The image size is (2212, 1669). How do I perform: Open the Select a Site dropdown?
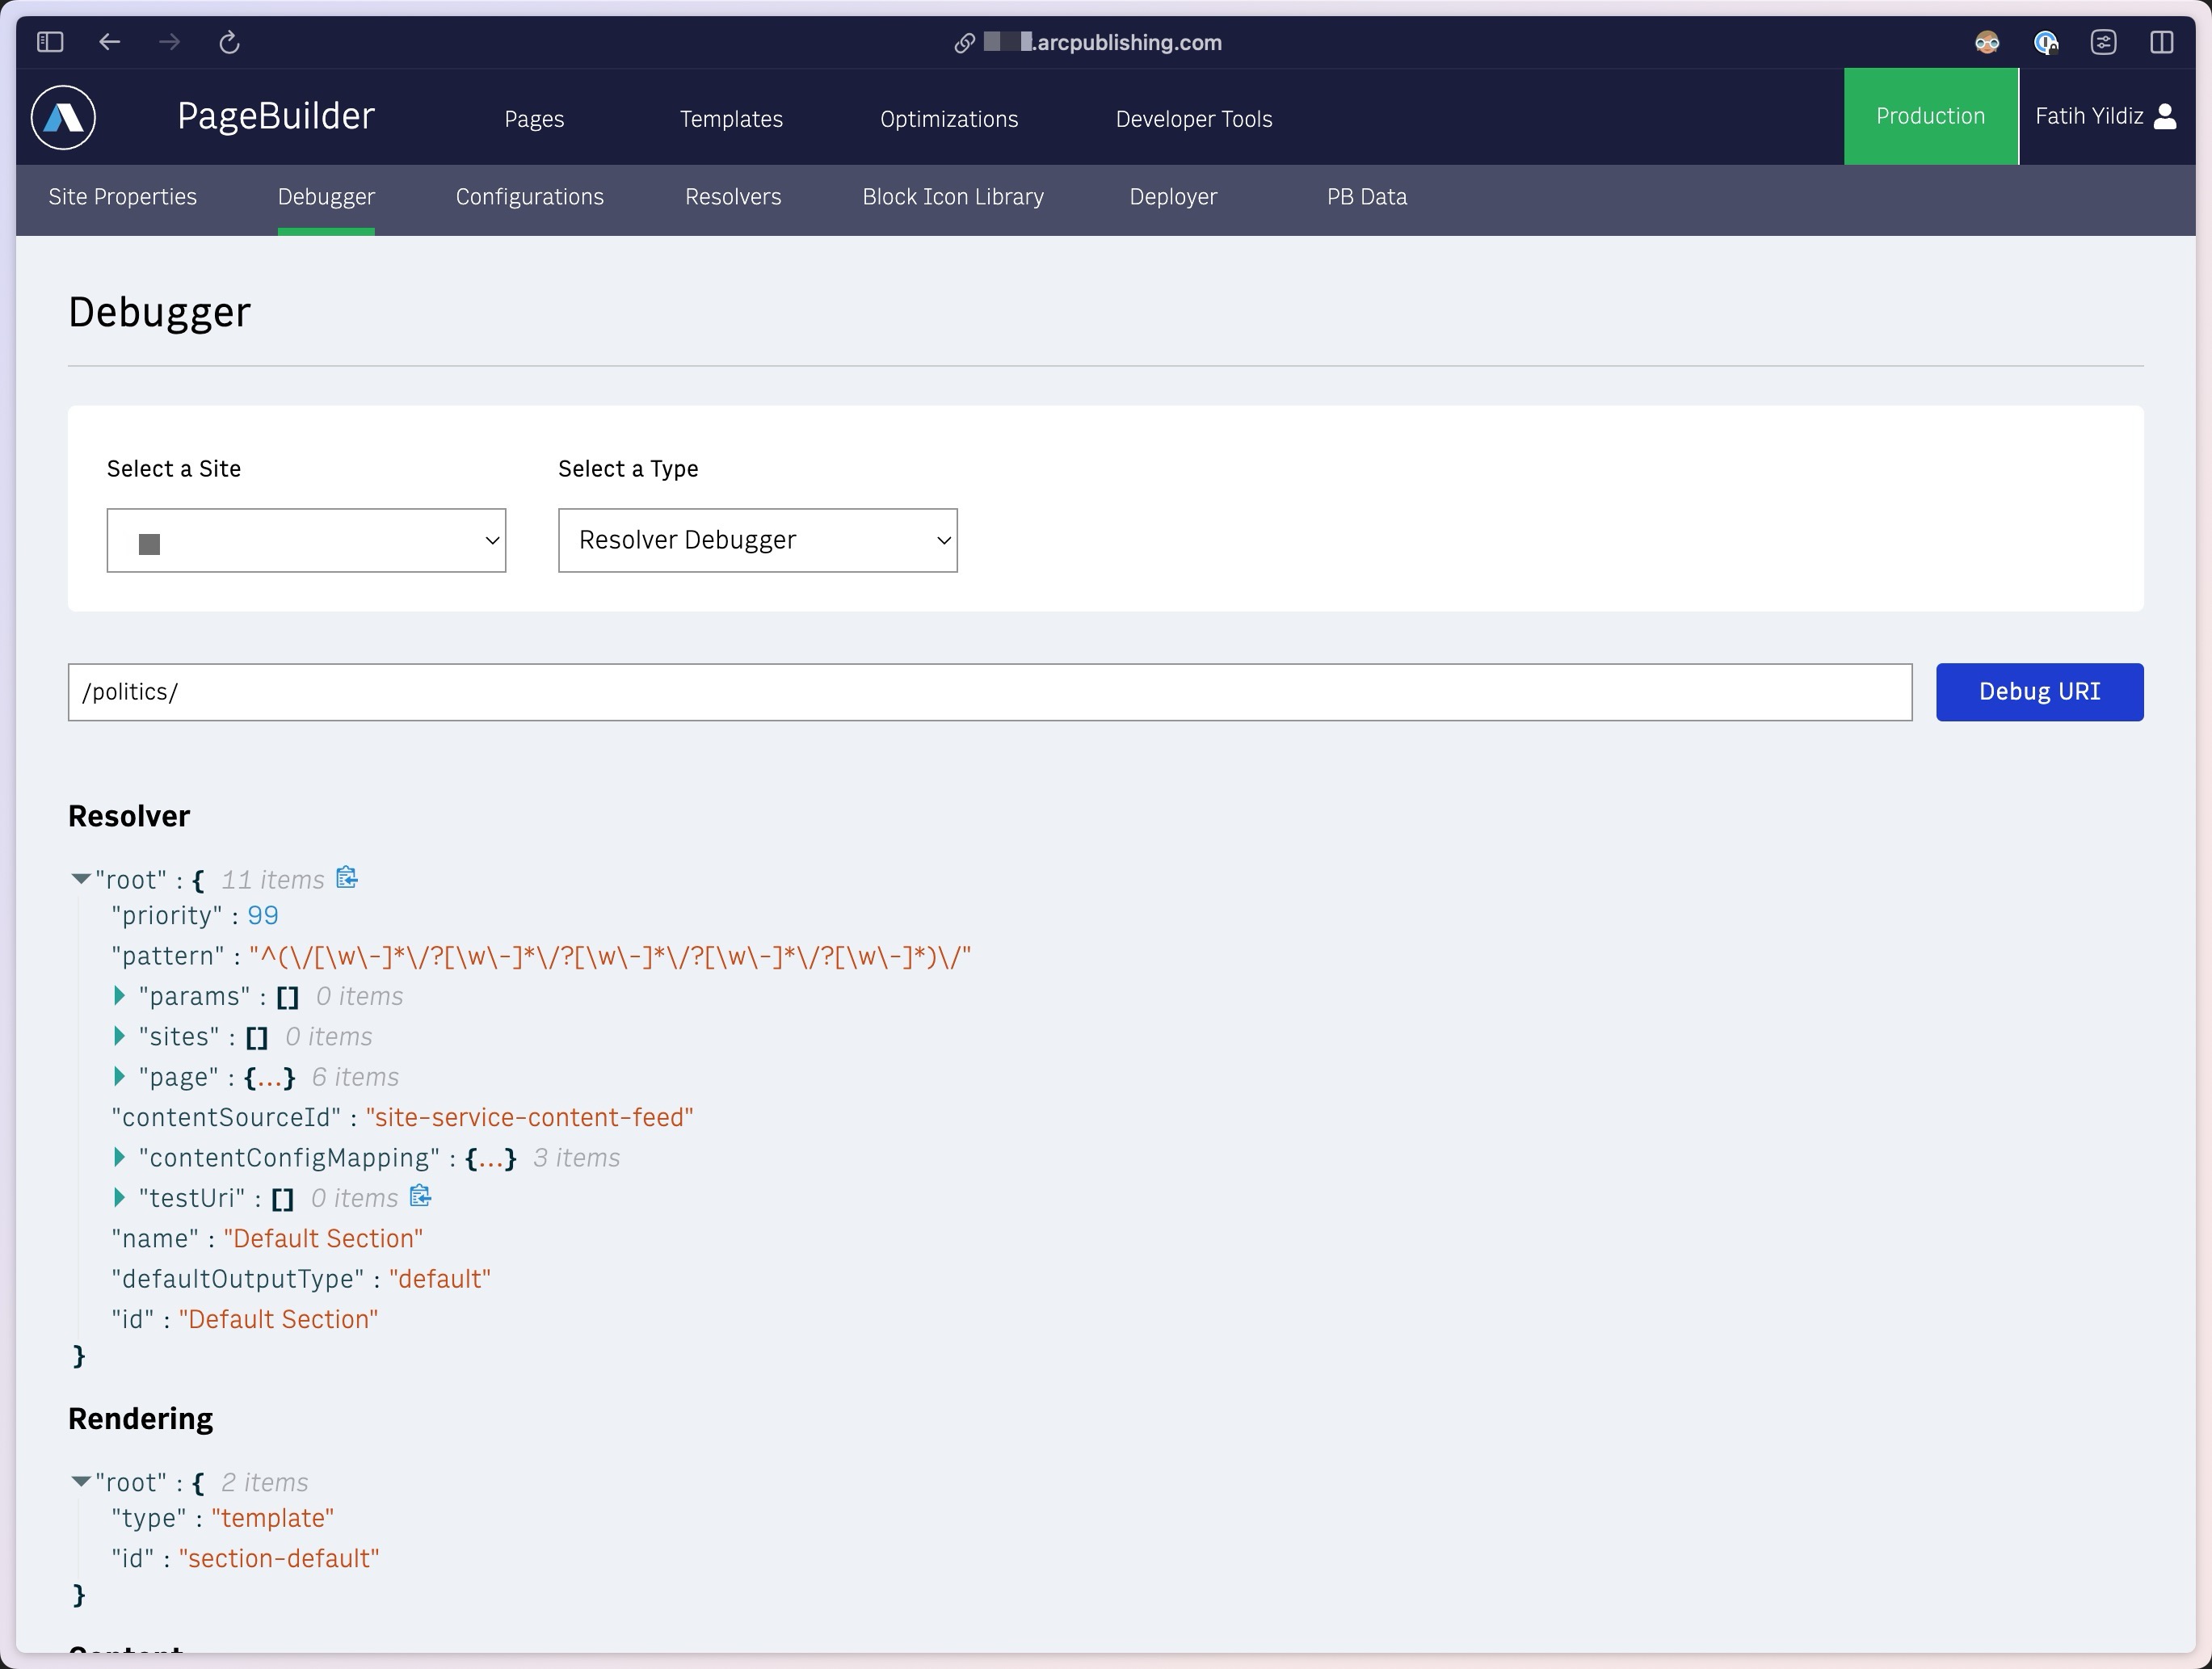pos(305,540)
